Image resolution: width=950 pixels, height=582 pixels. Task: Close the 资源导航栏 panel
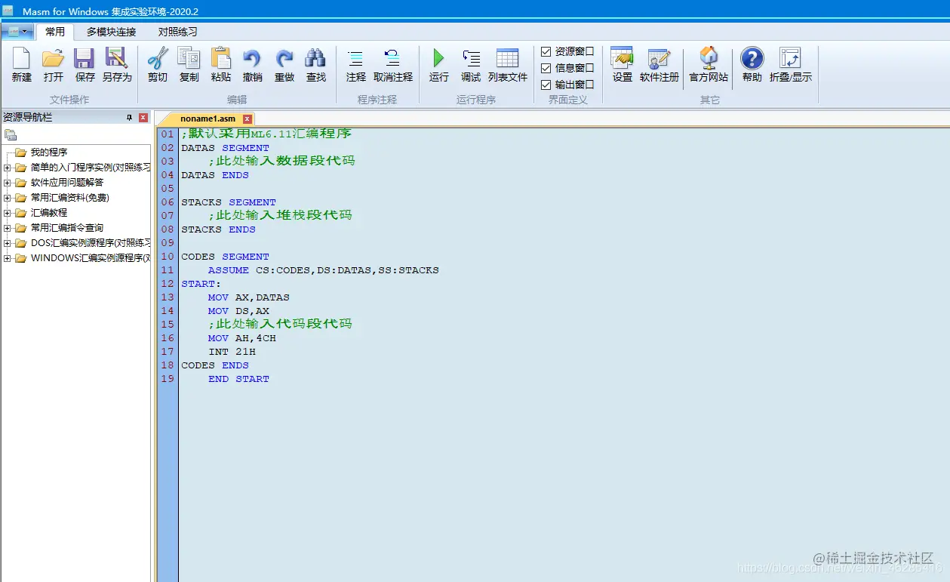[x=143, y=118]
